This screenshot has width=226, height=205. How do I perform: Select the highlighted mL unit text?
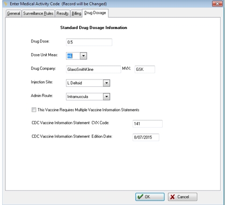70,56
